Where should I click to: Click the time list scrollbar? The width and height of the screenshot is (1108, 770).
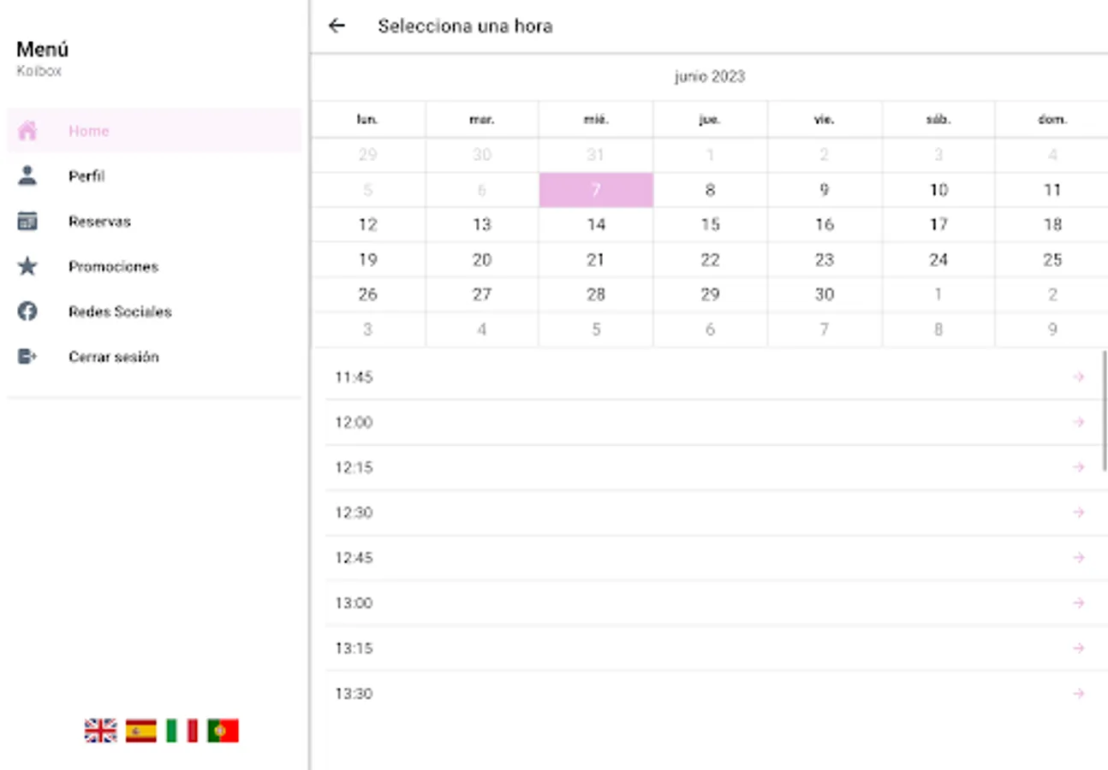click(x=1104, y=411)
